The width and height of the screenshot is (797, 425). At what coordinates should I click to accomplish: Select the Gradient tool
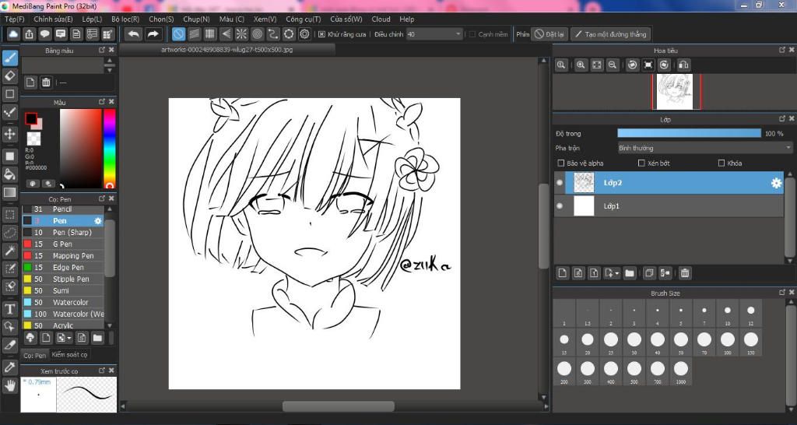coord(10,193)
